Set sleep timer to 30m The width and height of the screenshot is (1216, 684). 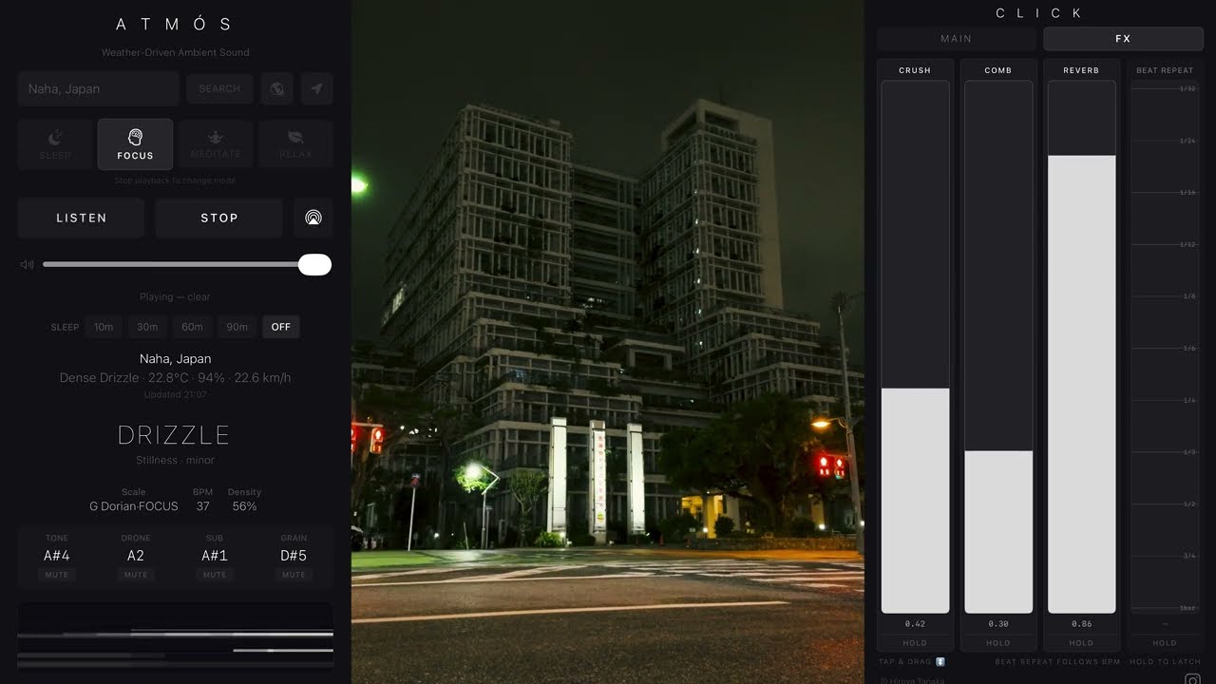(x=147, y=327)
